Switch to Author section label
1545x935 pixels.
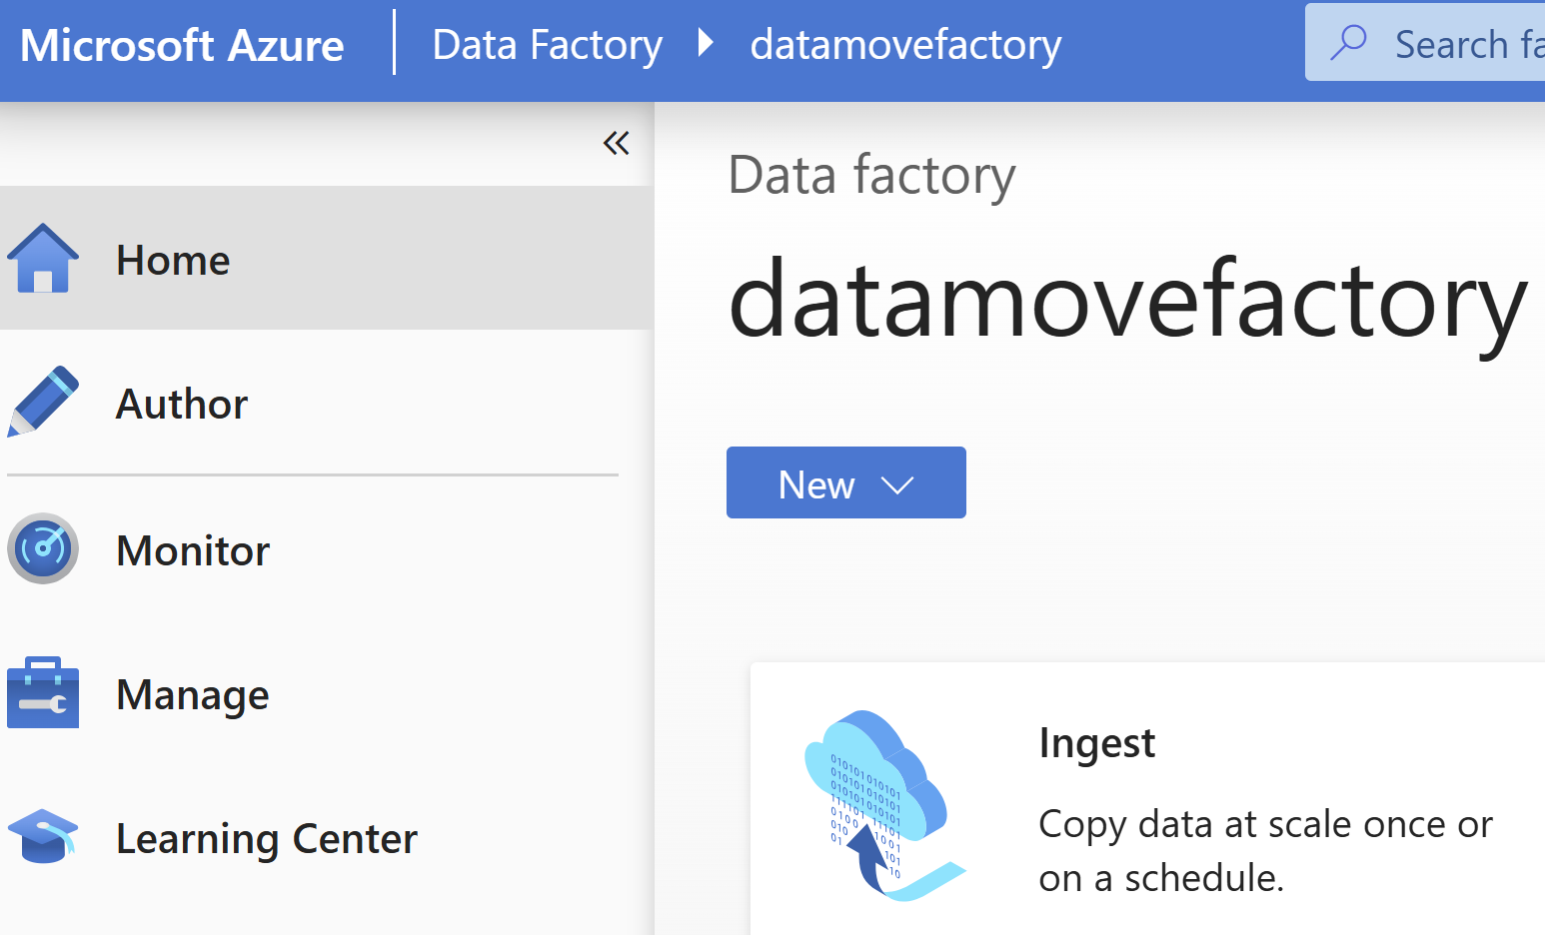click(x=182, y=404)
